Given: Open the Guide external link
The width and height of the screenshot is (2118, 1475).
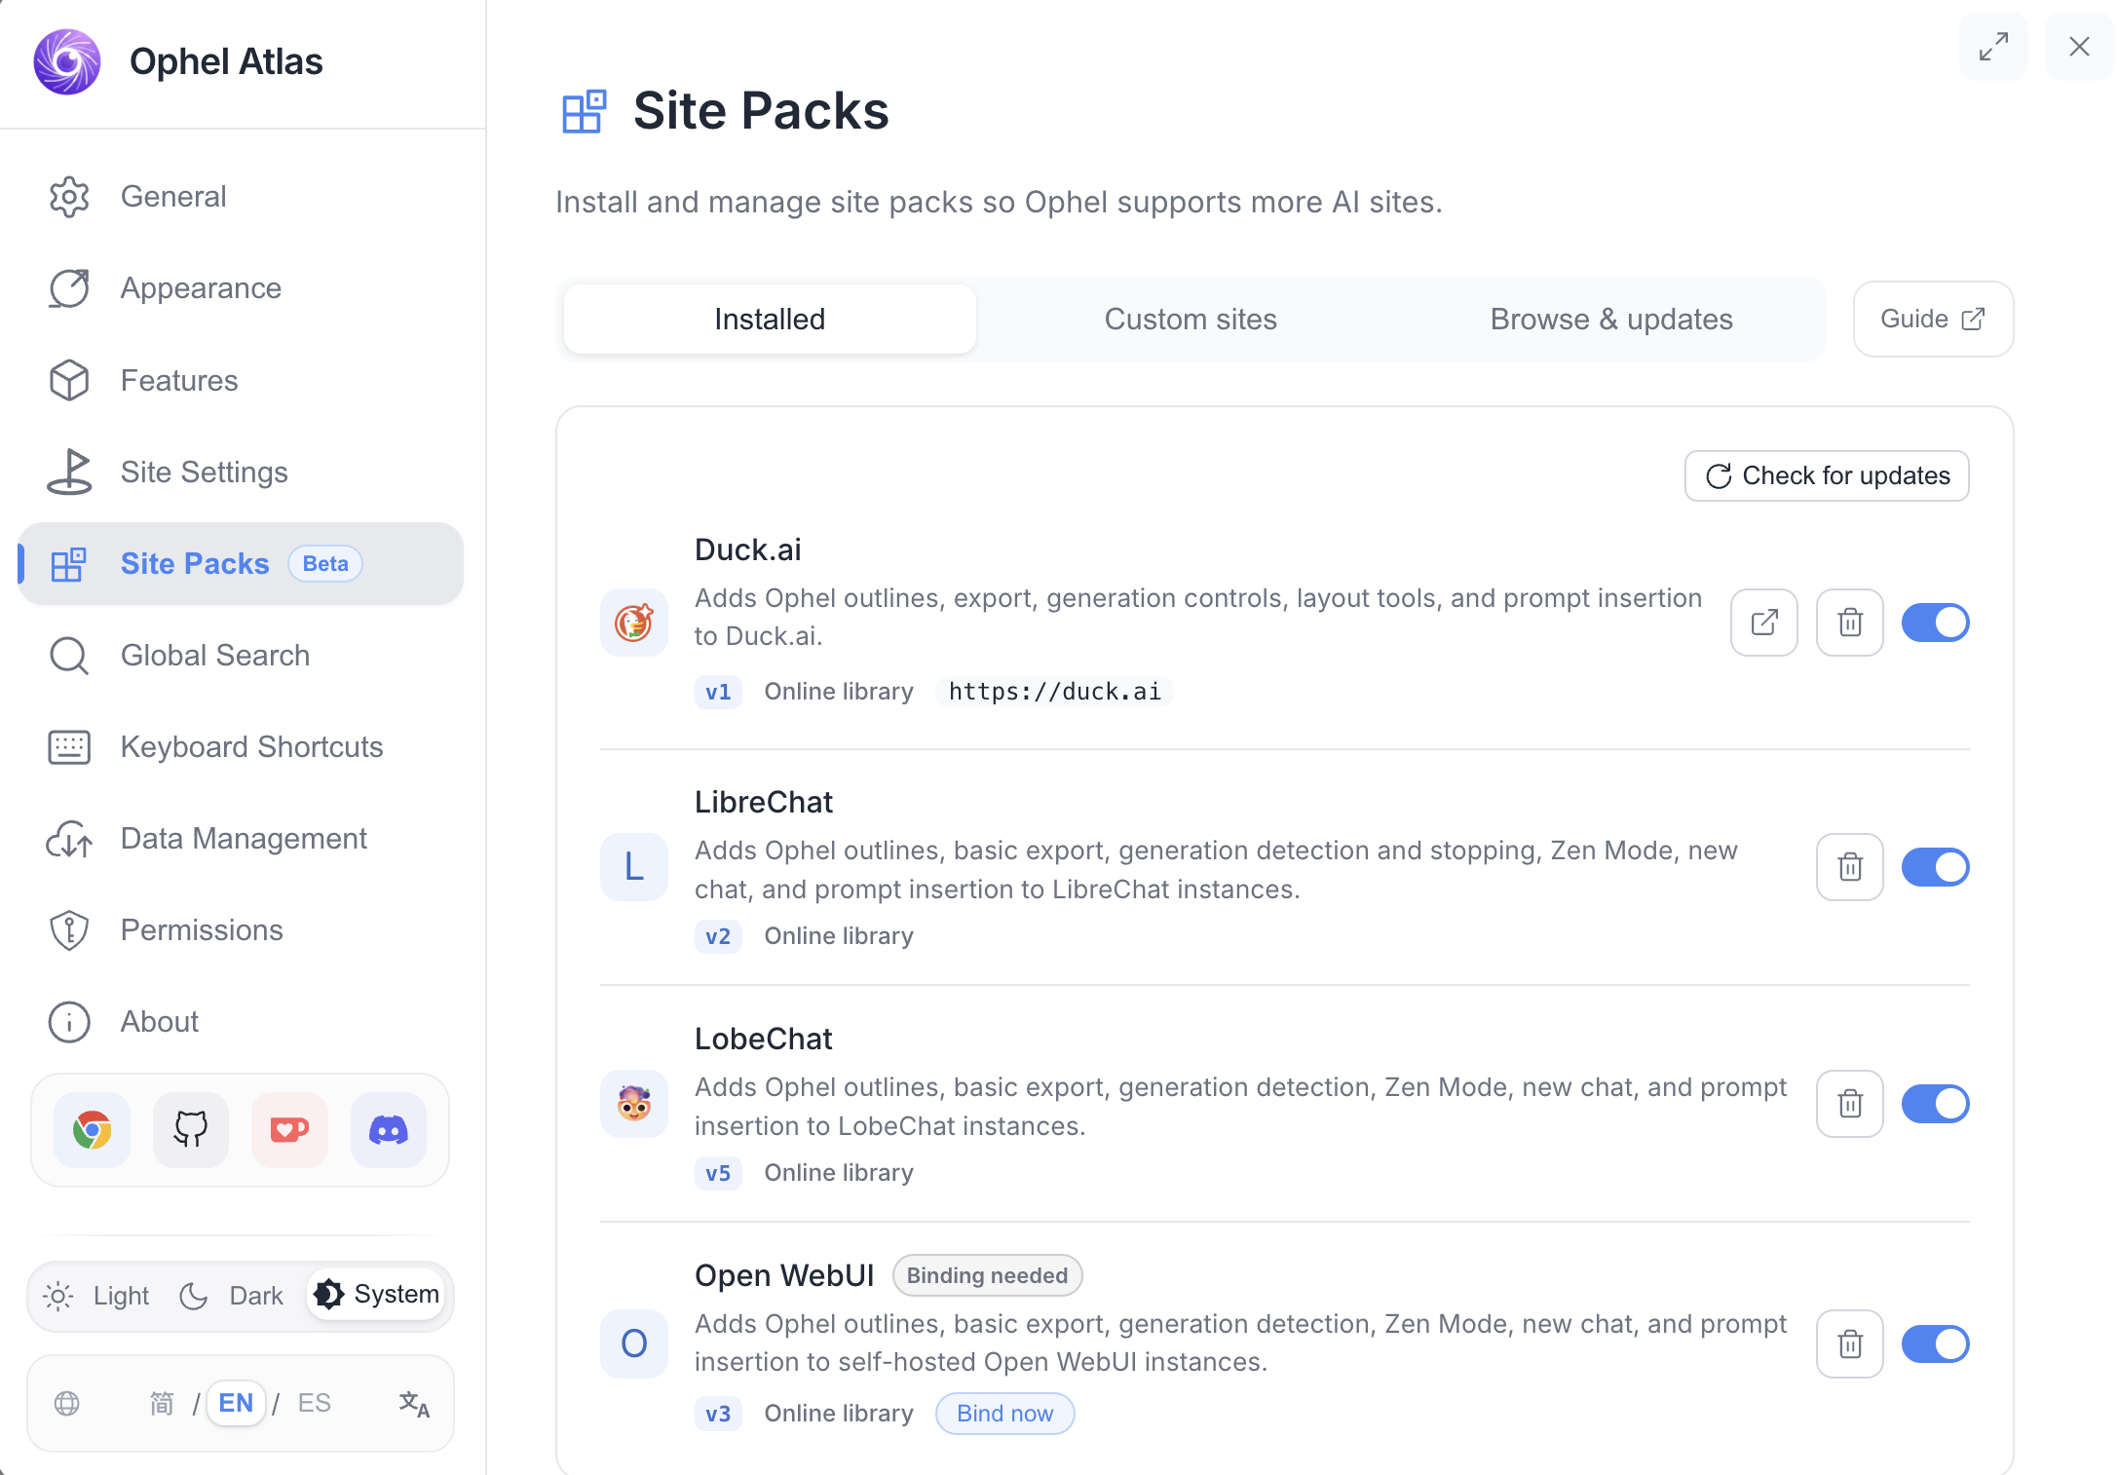Looking at the screenshot, I should 1933,320.
